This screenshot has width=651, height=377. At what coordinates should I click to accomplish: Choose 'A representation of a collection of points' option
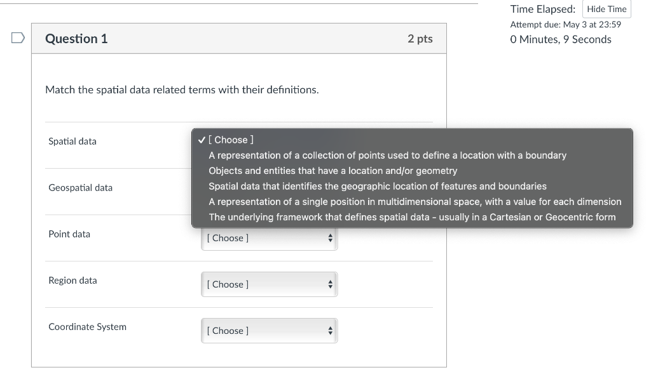point(412,155)
